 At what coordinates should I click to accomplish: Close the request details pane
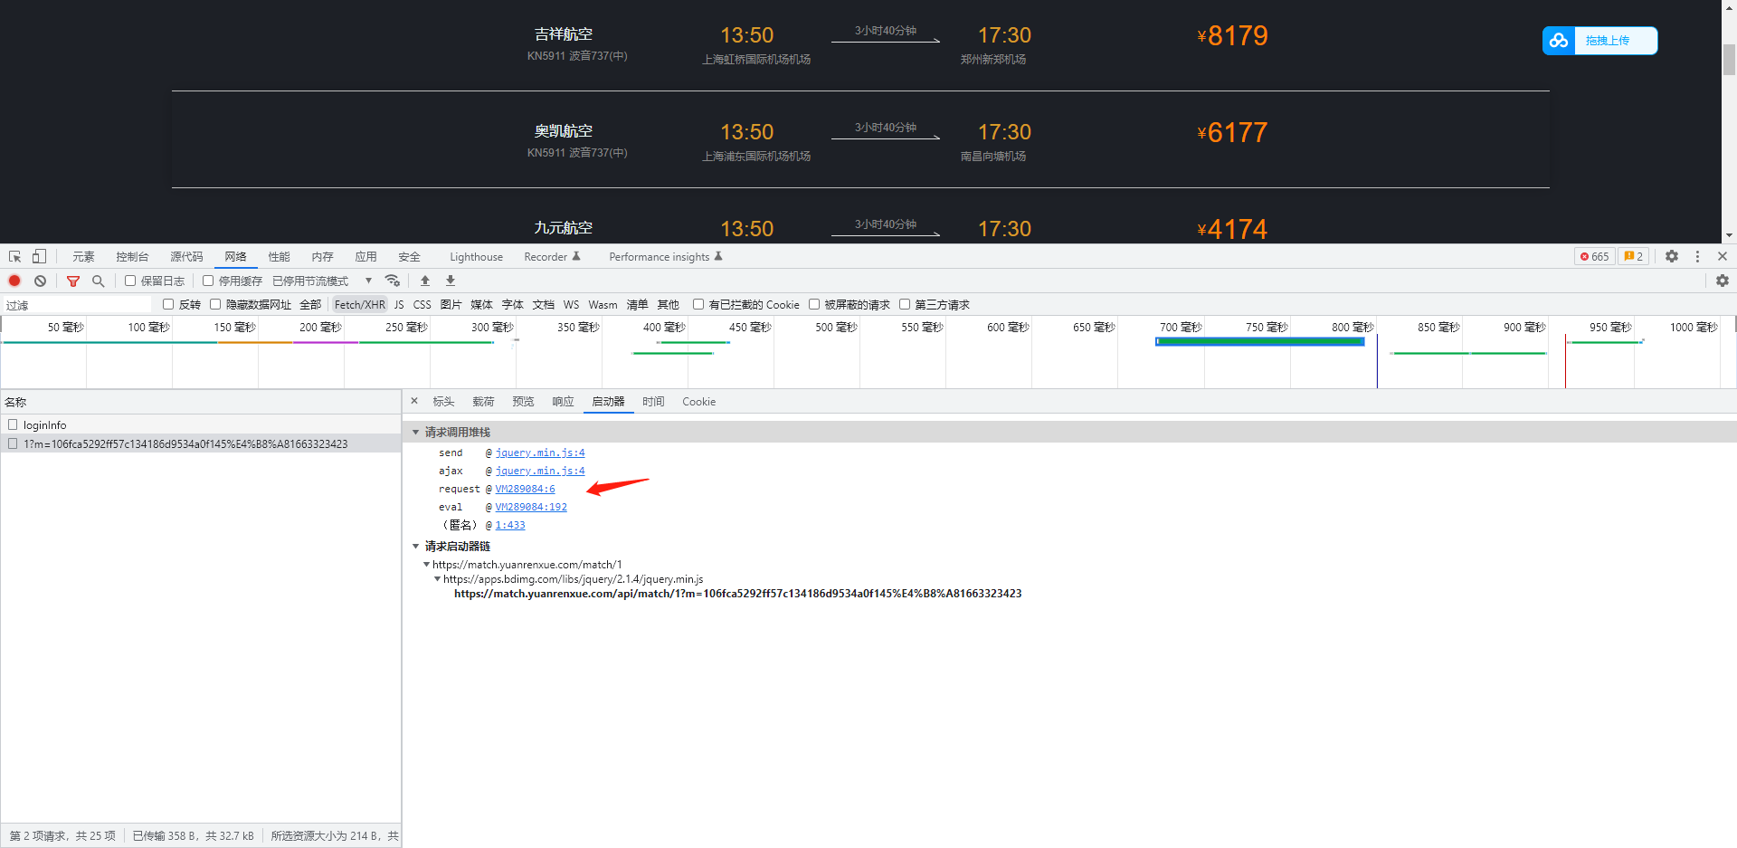(x=414, y=401)
